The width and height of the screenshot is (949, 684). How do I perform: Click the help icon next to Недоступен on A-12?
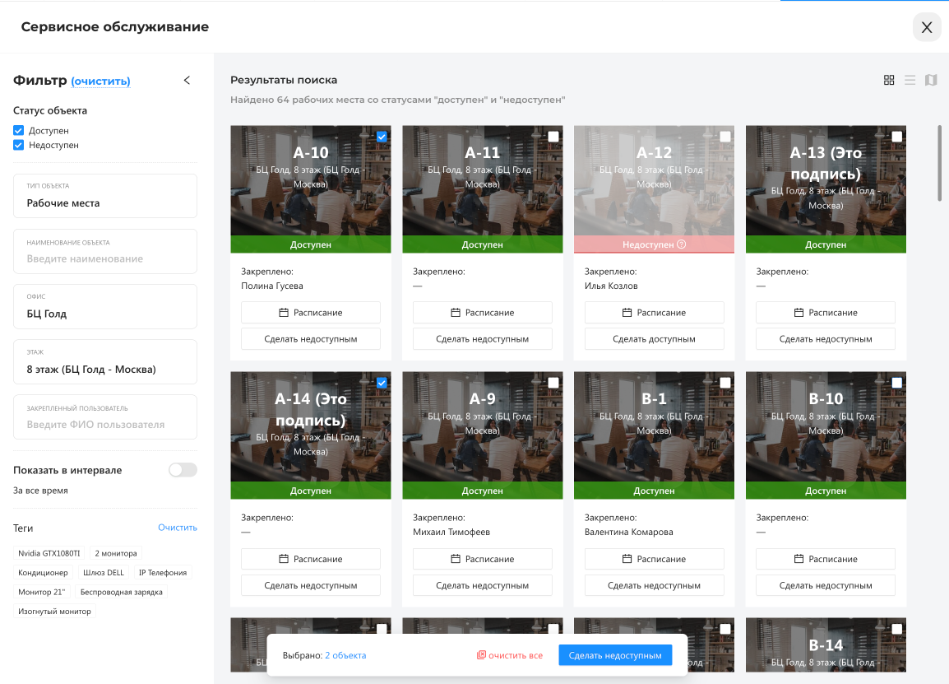(681, 244)
